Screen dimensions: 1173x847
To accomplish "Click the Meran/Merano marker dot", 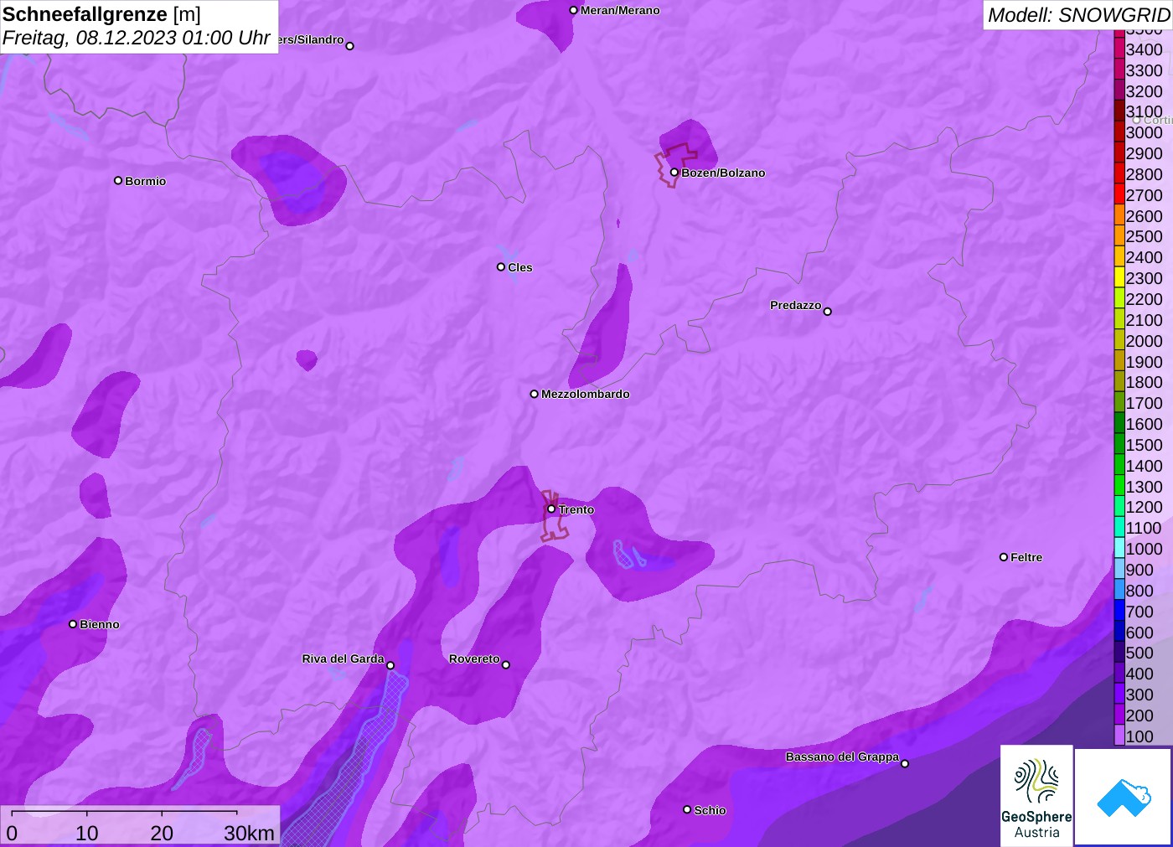I will [x=573, y=10].
